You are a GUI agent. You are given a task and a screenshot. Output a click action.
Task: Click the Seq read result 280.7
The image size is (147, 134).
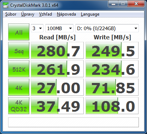57,50
